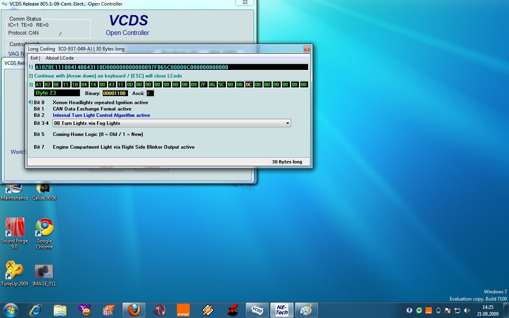Open the Orange app in taskbar

183,310
